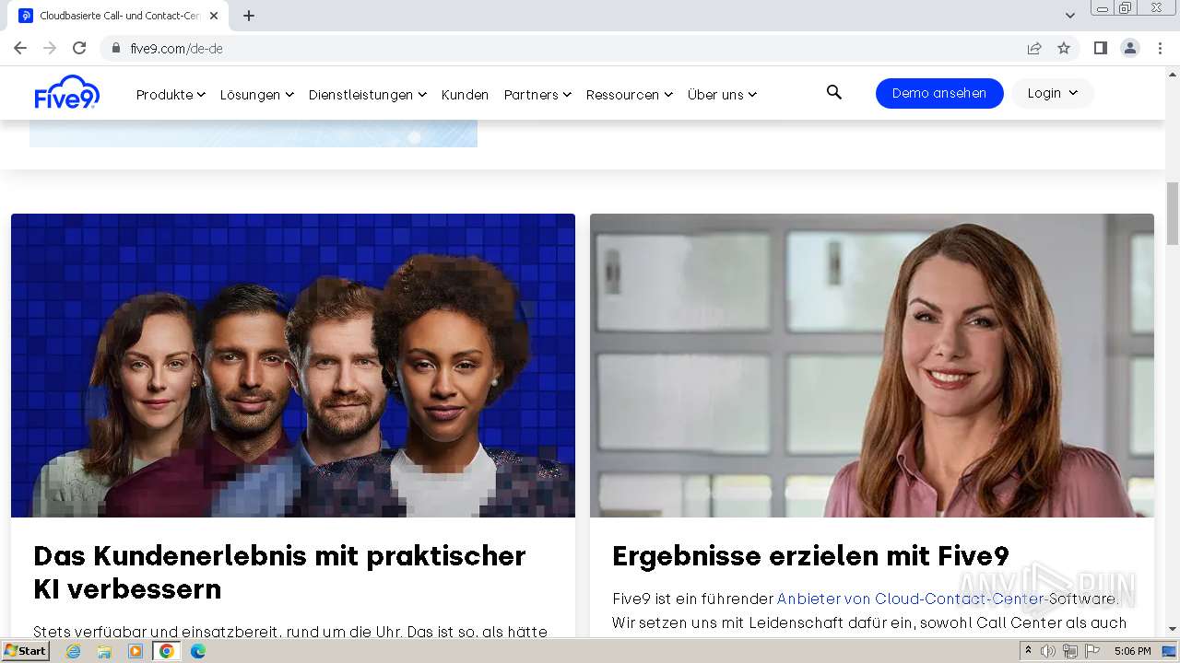This screenshot has width=1180, height=663.
Task: Open File Explorer folder in taskbar
Action: (x=104, y=651)
